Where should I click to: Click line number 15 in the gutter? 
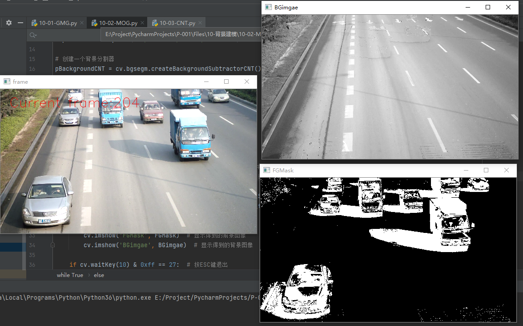click(x=32, y=59)
